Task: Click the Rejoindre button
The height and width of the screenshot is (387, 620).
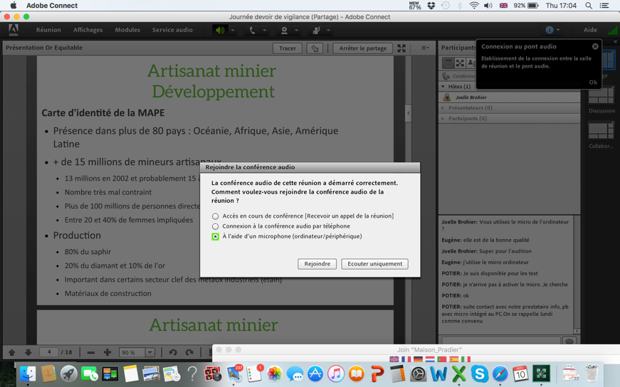Action: [x=317, y=264]
